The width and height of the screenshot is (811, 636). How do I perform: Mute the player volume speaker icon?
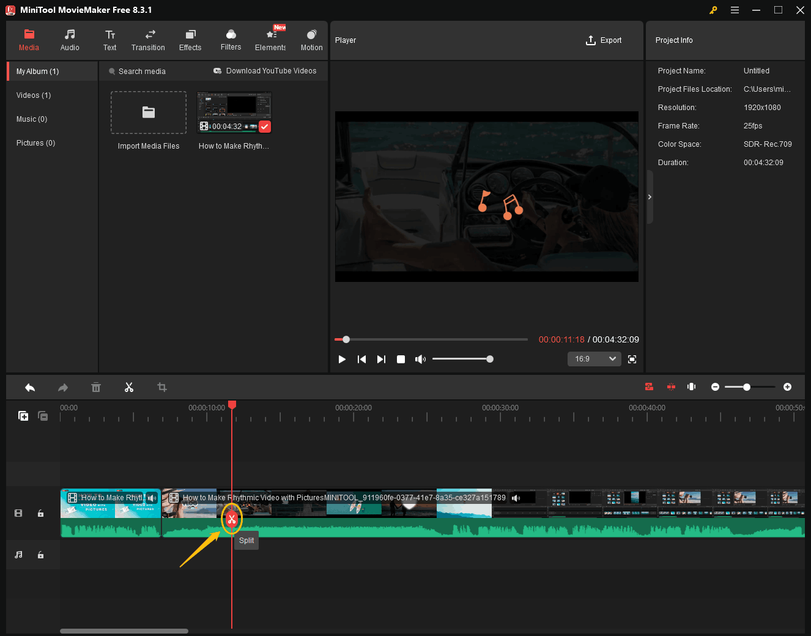(x=420, y=359)
